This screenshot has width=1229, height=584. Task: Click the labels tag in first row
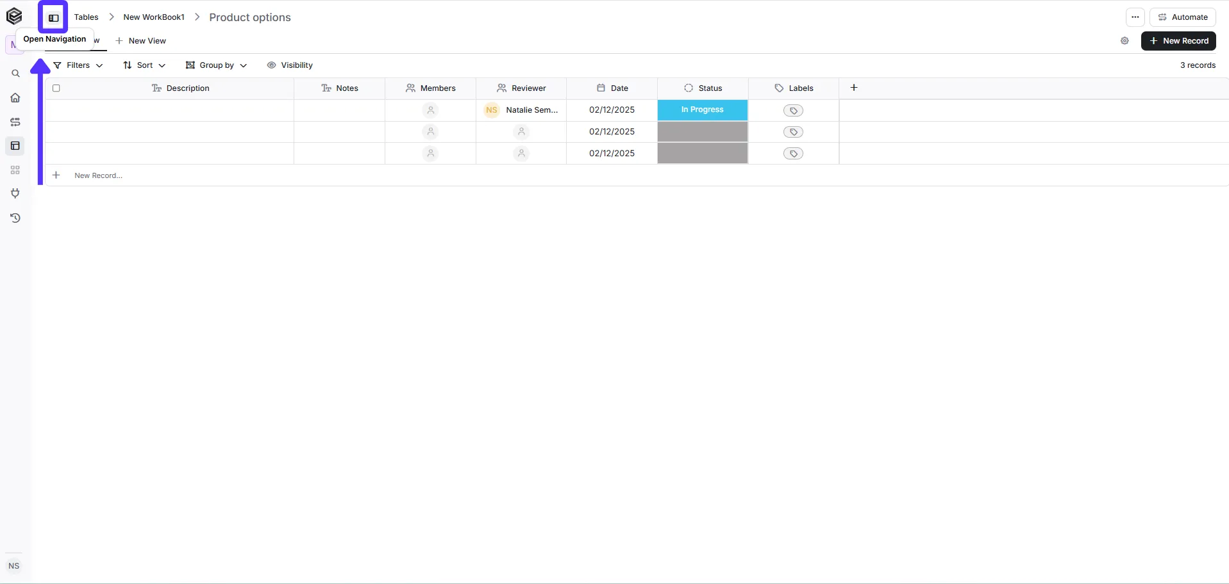point(794,110)
